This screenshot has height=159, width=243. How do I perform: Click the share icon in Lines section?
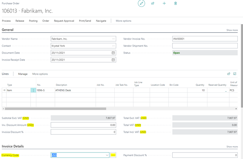228,74
